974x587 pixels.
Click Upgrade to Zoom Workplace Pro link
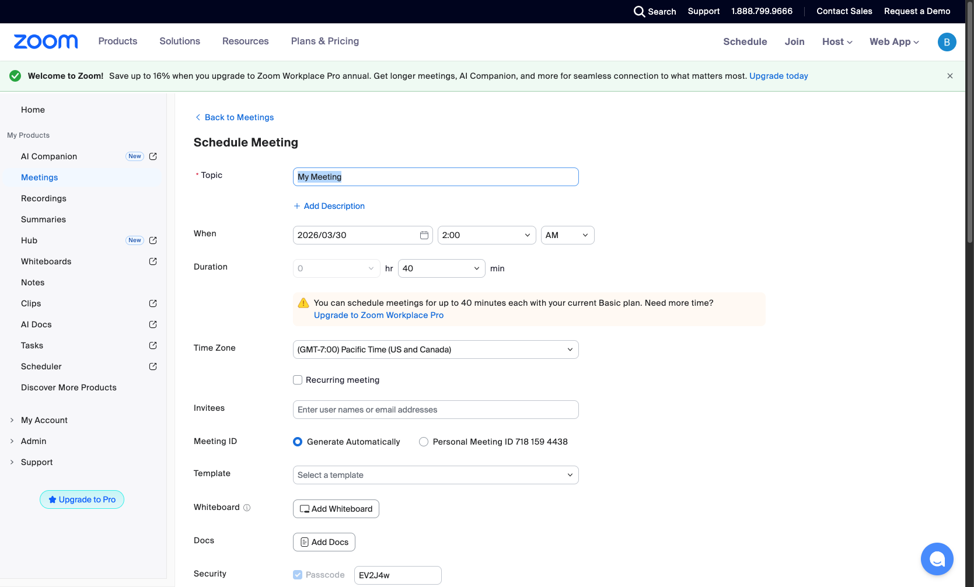point(379,315)
